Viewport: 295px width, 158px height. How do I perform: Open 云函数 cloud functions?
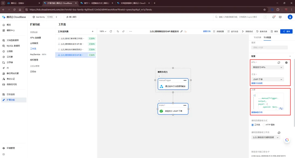coord(10,51)
